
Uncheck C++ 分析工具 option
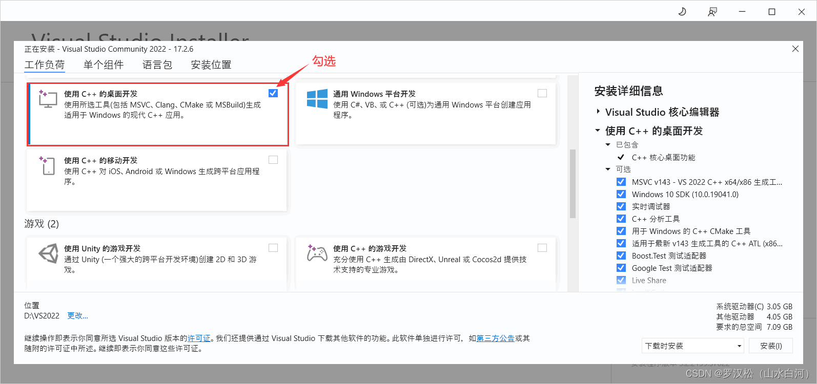click(621, 219)
